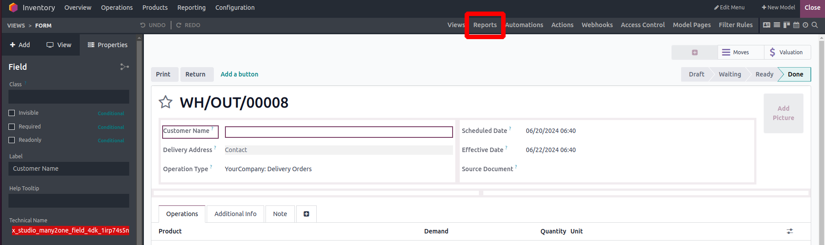Click the Class input field
The width and height of the screenshot is (825, 245).
click(x=69, y=96)
